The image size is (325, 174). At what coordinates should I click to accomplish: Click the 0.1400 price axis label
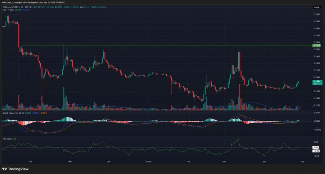click(316, 98)
